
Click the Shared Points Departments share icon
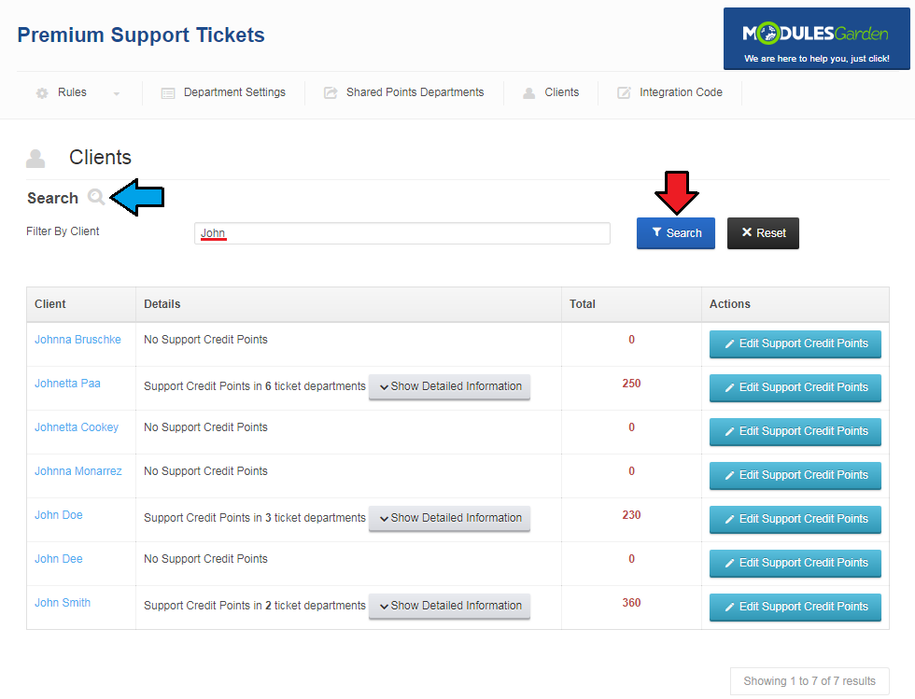tap(331, 92)
